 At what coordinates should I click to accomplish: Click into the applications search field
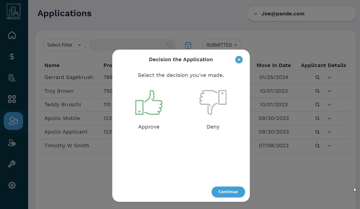pos(133,45)
